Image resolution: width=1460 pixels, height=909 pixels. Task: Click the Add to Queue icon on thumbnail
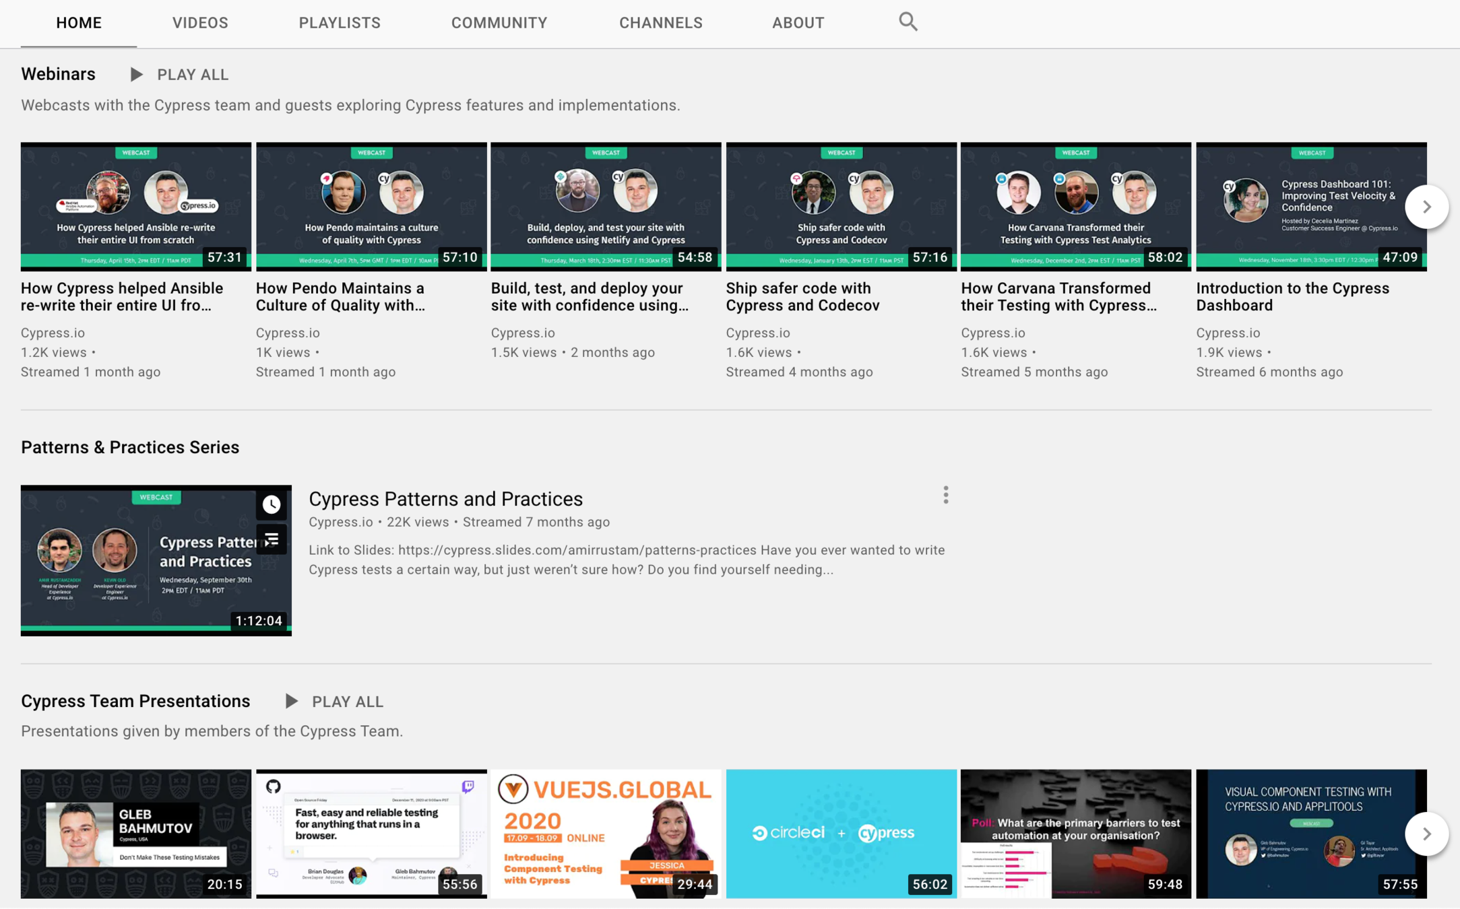click(272, 539)
